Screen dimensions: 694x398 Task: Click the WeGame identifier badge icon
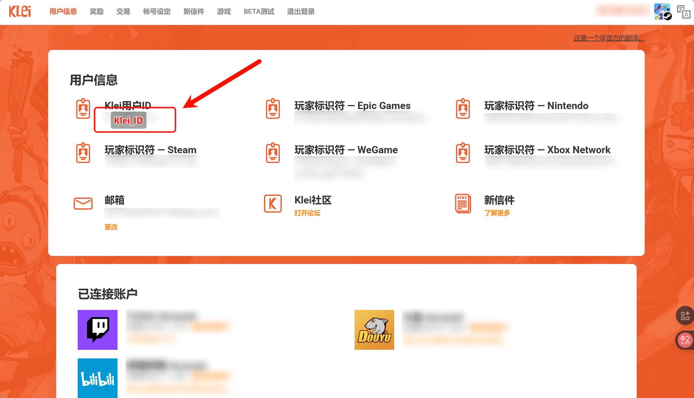tap(273, 153)
